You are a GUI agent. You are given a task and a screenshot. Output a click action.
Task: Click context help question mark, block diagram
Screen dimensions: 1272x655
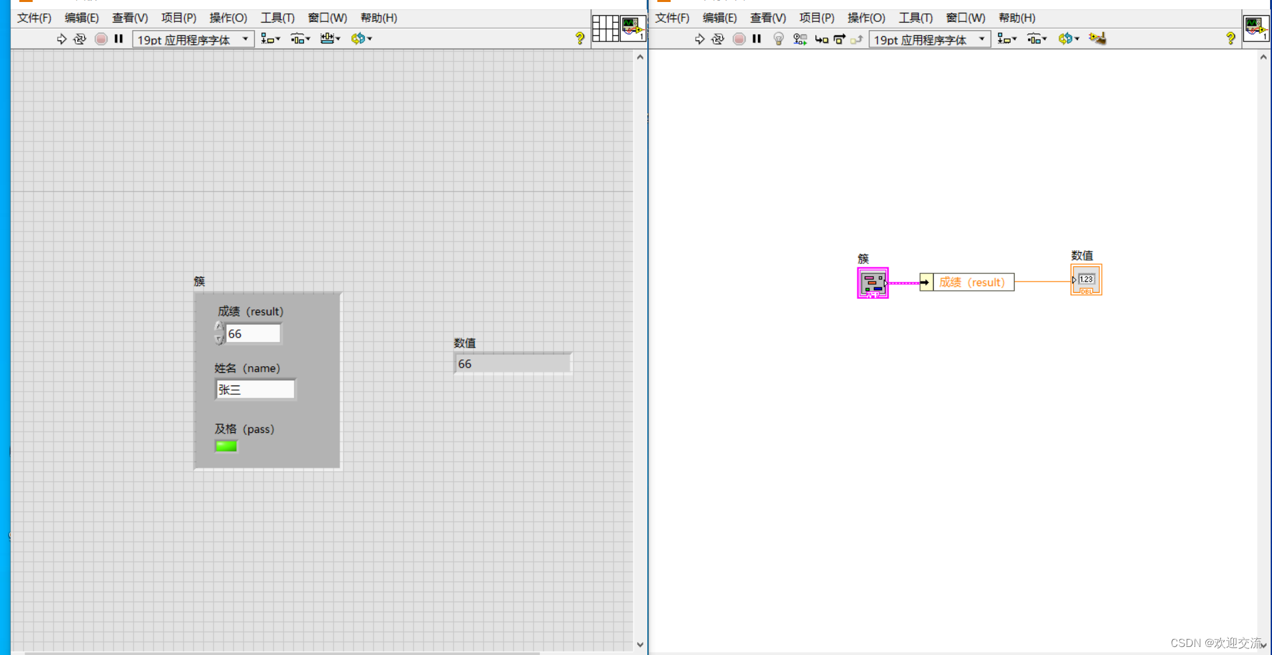click(1231, 39)
